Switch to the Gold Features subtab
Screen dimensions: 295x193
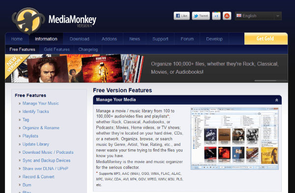point(57,50)
